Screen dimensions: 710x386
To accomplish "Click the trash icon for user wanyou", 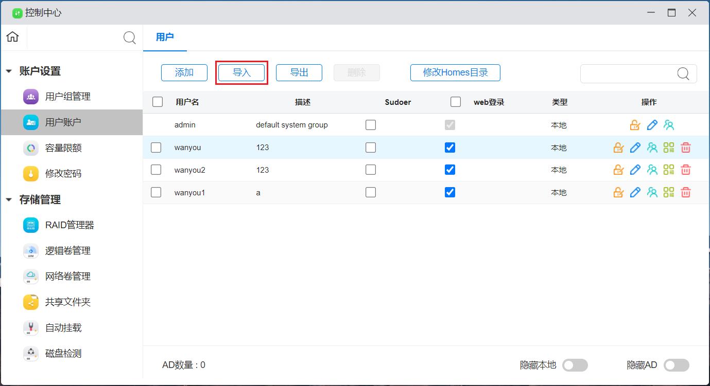I will [685, 148].
